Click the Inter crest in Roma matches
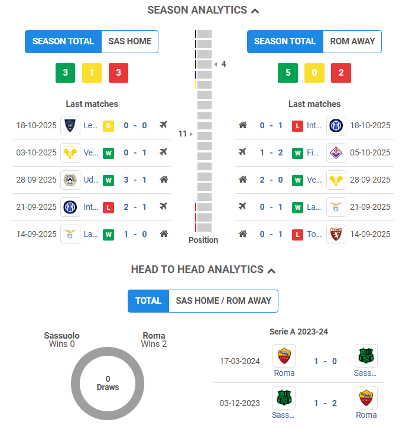 tap(336, 125)
